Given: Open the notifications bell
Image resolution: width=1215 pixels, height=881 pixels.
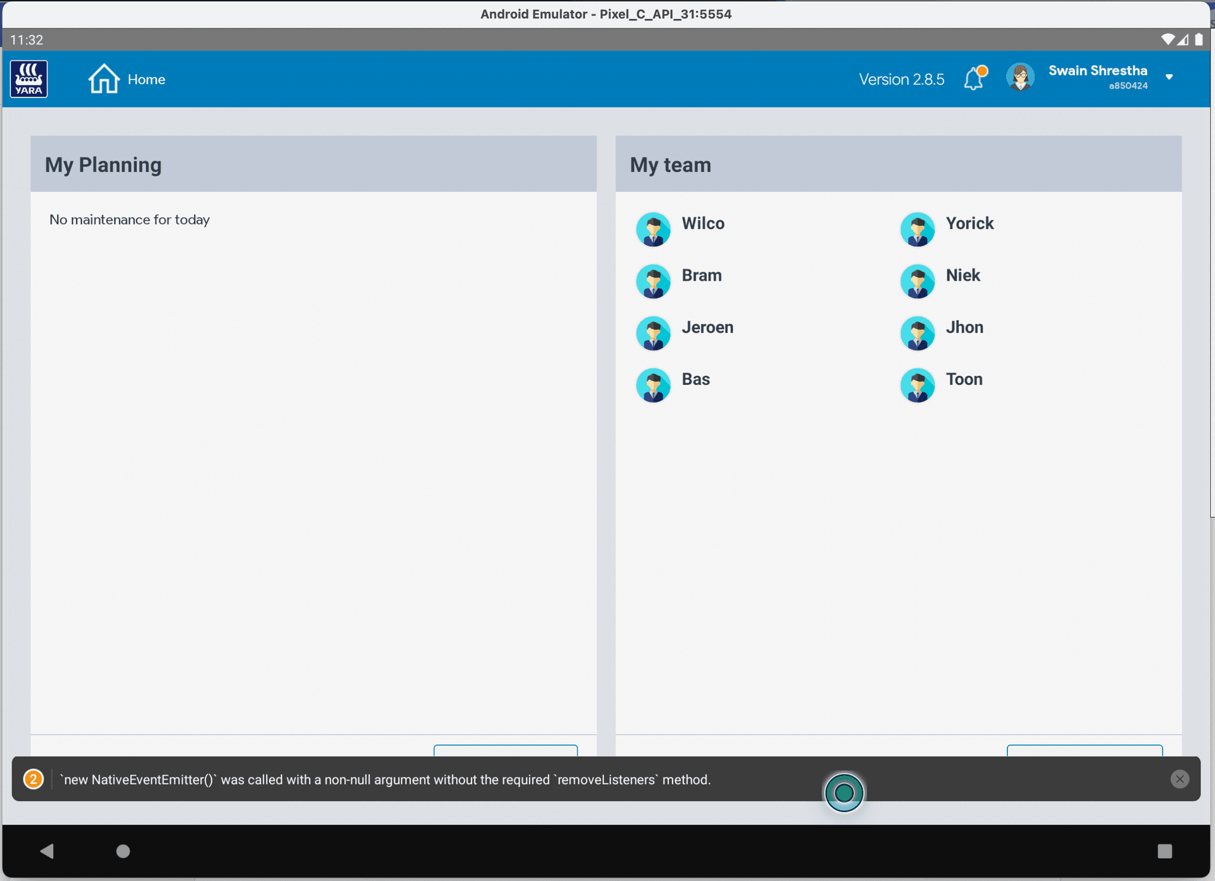Looking at the screenshot, I should click(x=974, y=79).
